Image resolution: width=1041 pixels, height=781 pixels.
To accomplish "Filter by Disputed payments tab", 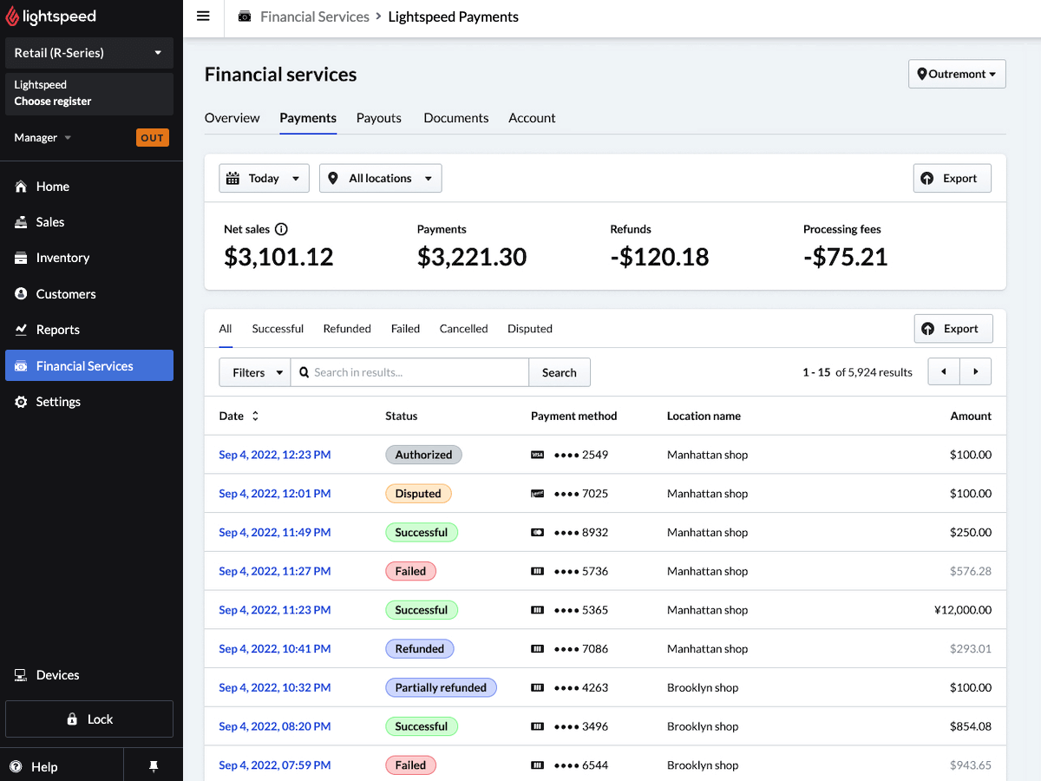I will pos(530,329).
